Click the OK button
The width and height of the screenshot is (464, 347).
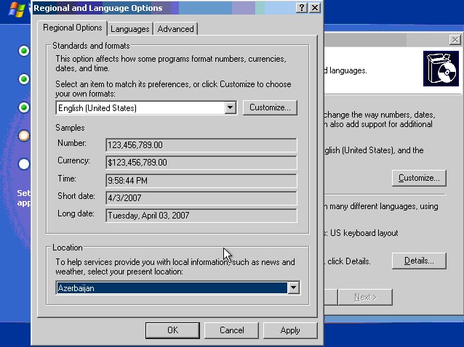[172, 330]
